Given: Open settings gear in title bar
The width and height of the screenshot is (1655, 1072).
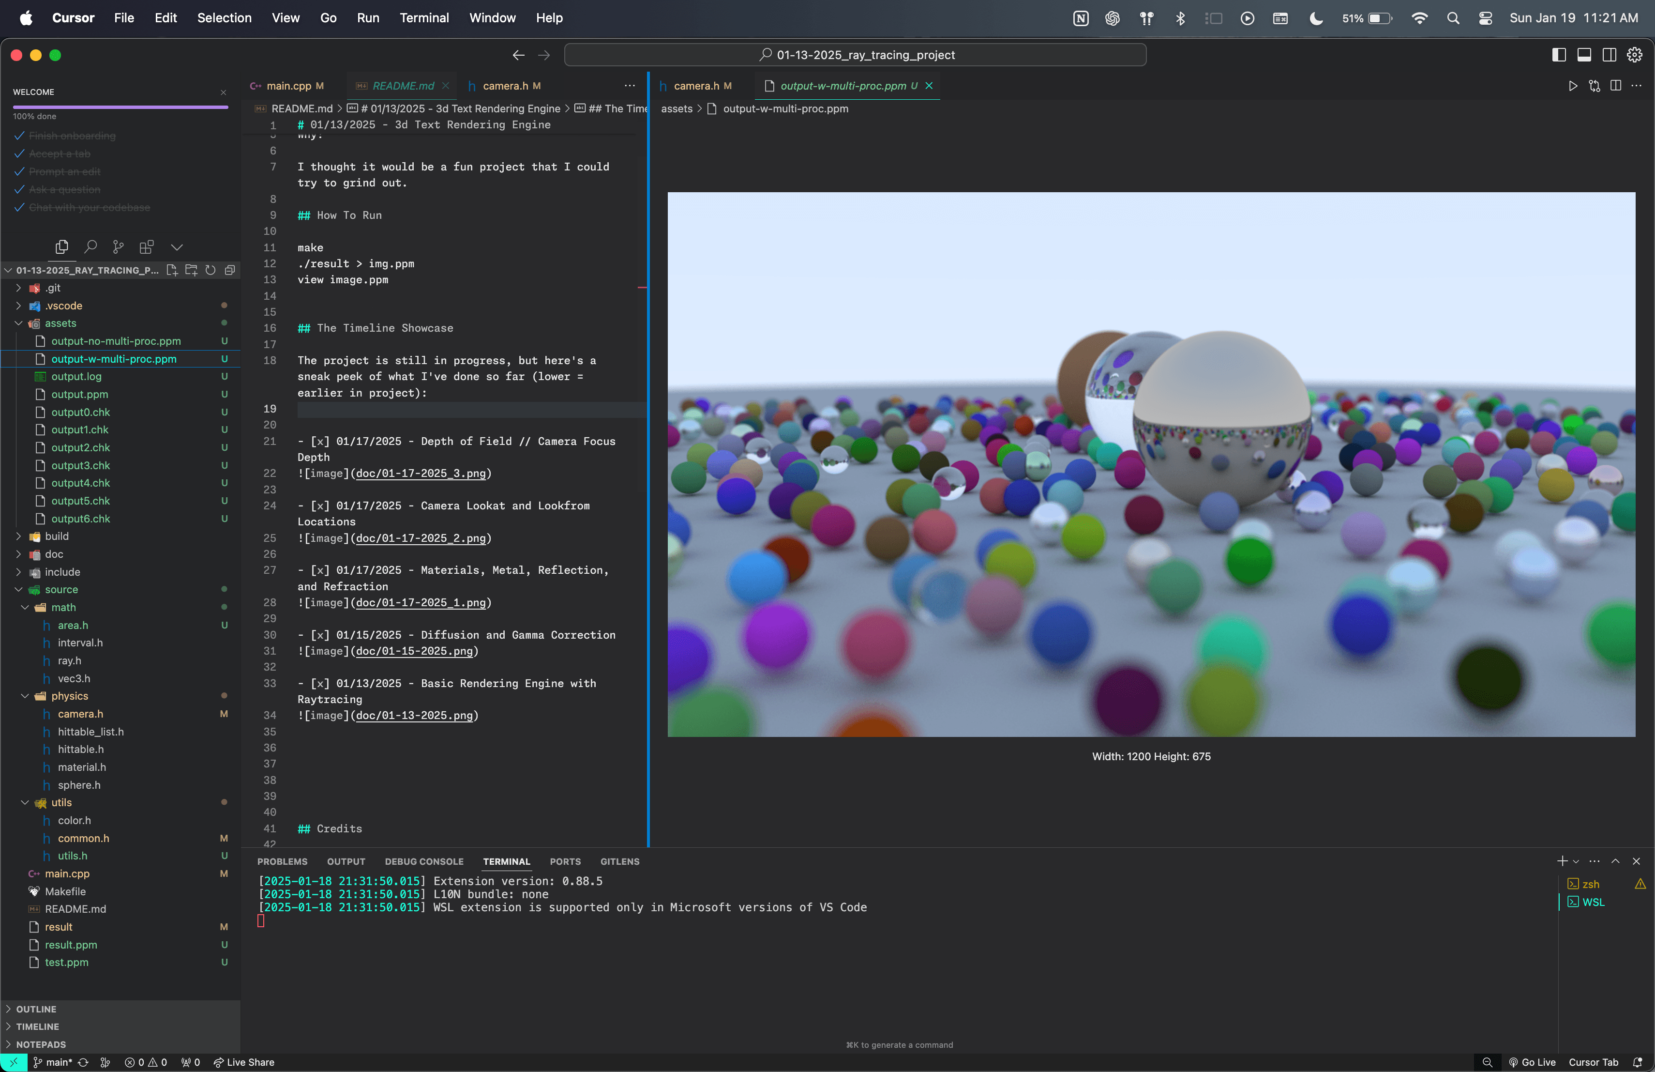Looking at the screenshot, I should point(1635,55).
